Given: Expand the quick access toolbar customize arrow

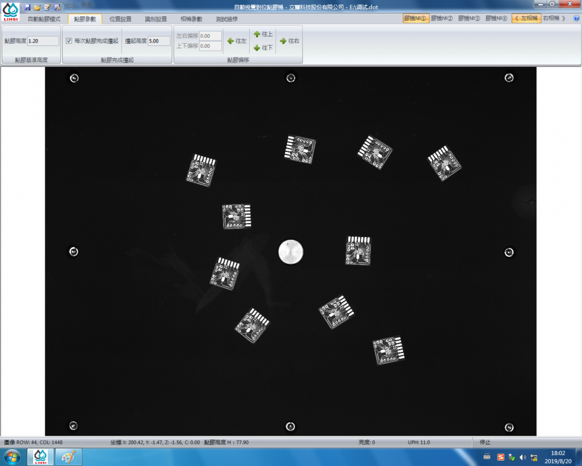Looking at the screenshot, I should 70,7.
